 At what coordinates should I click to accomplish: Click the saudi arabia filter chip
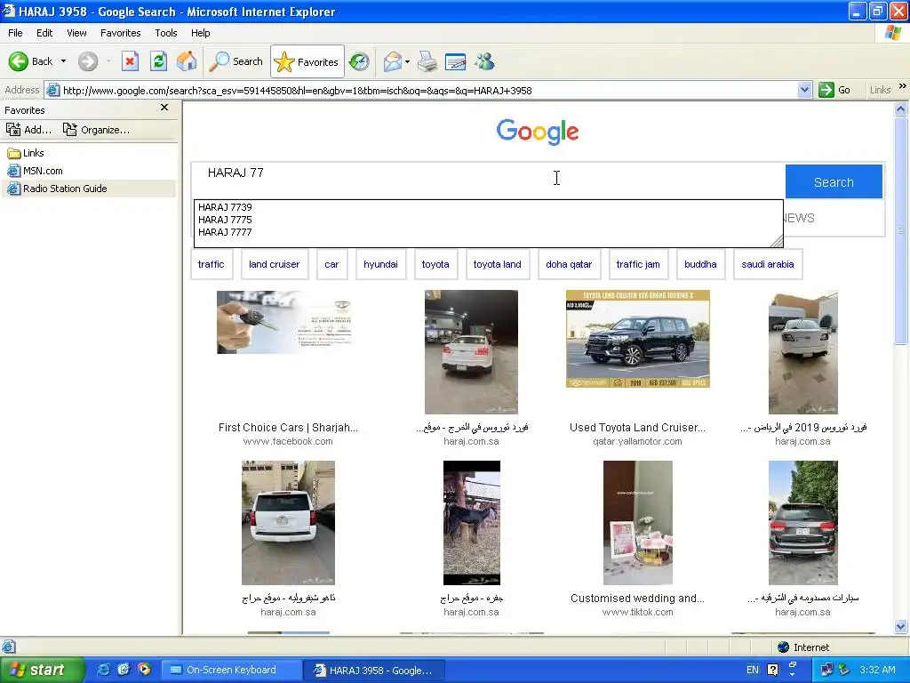[x=768, y=264]
